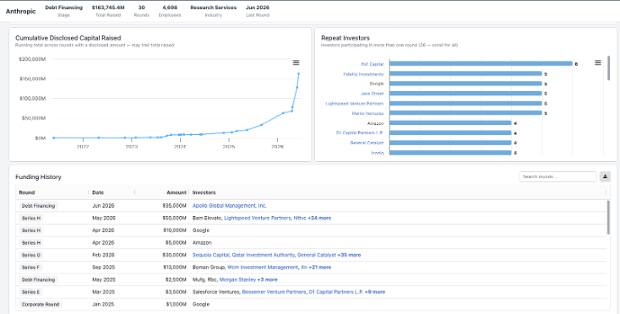Click the Fidelity Investments chart label
This screenshot has height=314, width=620.
pyautogui.click(x=363, y=74)
